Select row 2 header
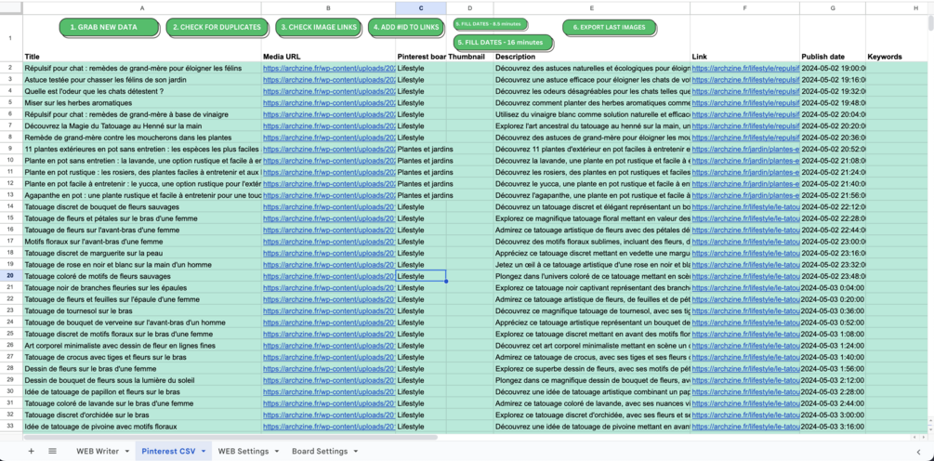This screenshot has width=934, height=461. coord(11,69)
